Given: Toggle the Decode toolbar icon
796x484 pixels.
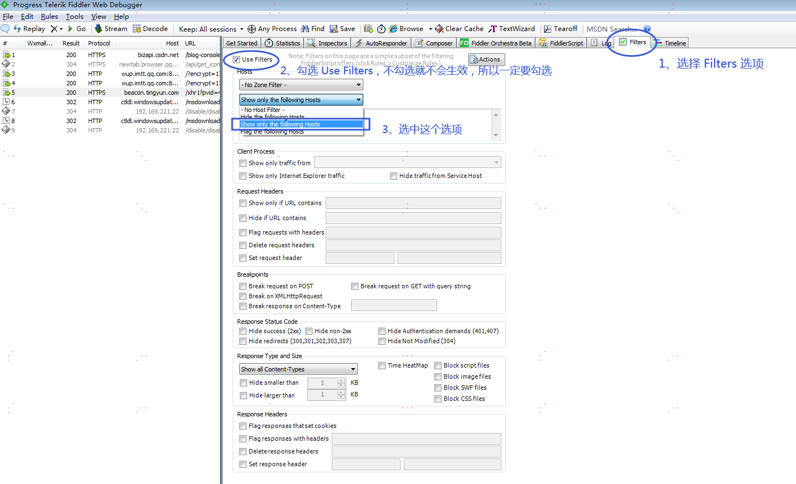Looking at the screenshot, I should click(150, 28).
